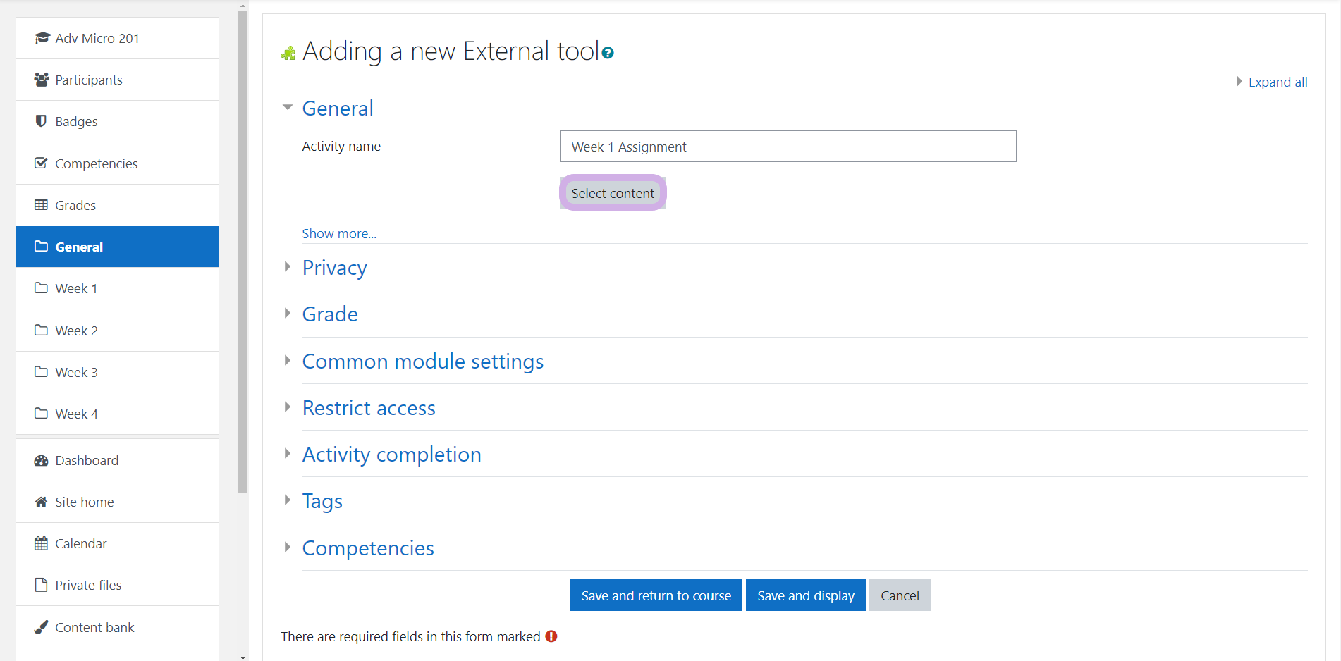Click the Participants people icon
The height and width of the screenshot is (661, 1341).
[x=42, y=80]
